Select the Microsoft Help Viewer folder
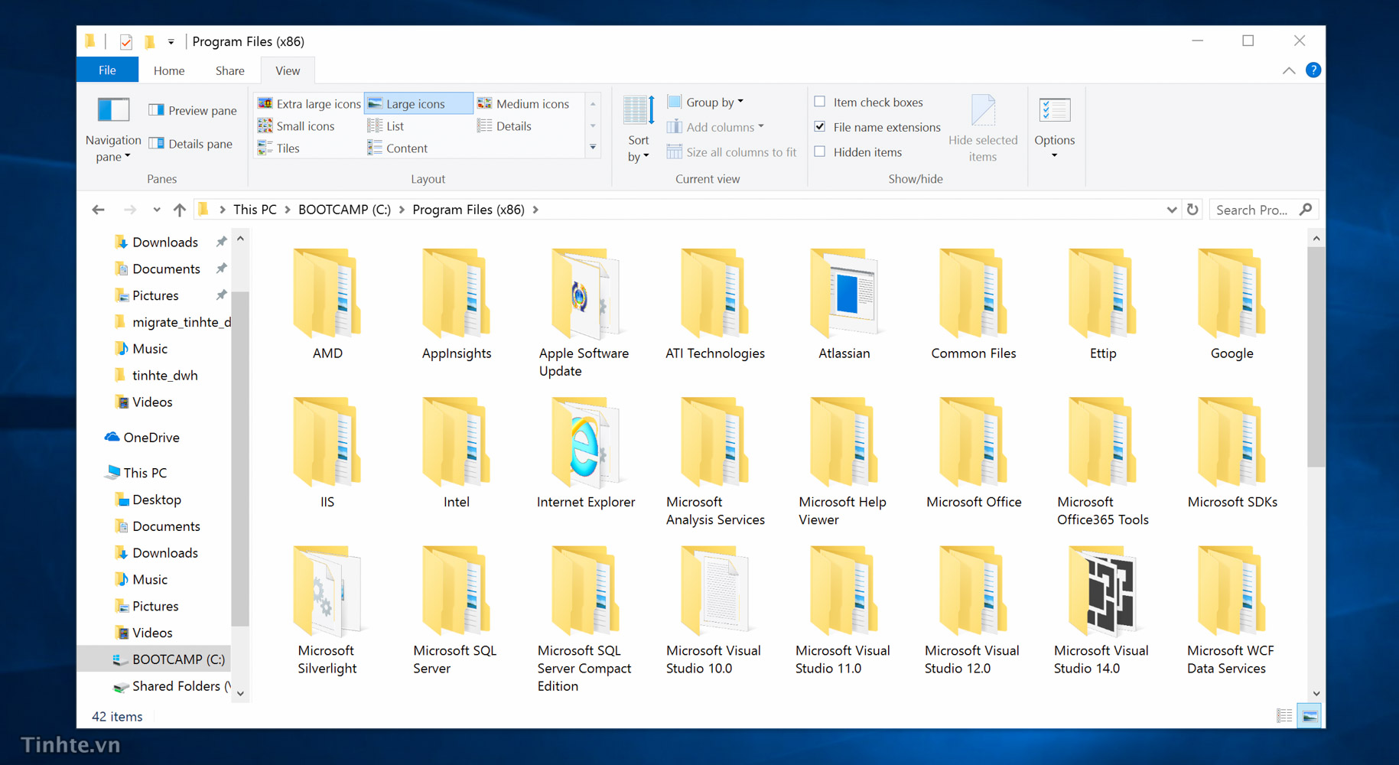This screenshot has height=765, width=1399. [x=844, y=462]
